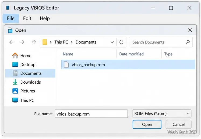Click 'Documents' in the address breadcrumb

point(86,42)
